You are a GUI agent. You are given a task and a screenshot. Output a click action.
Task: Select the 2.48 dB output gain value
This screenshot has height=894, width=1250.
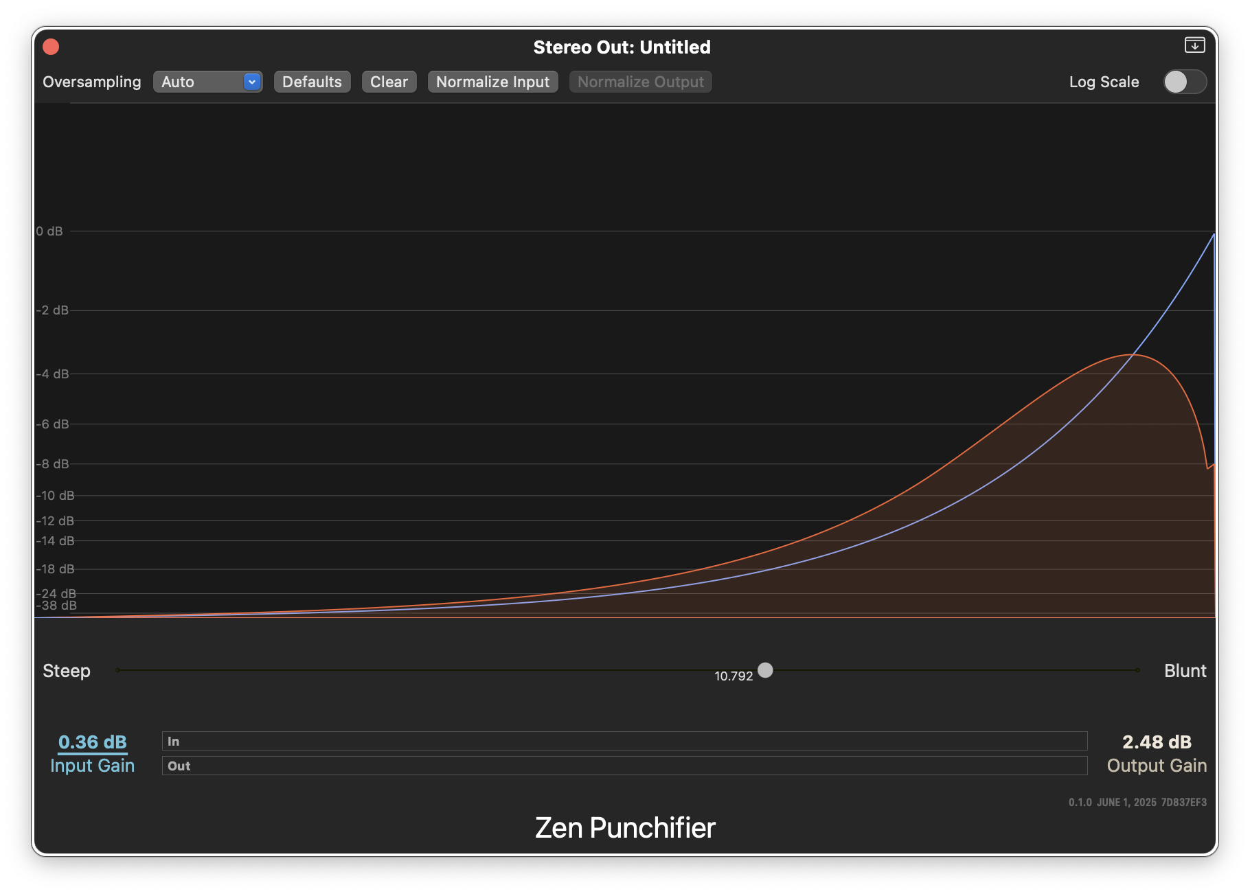[1157, 742]
